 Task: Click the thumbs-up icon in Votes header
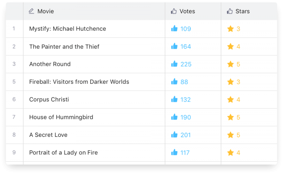174,11
